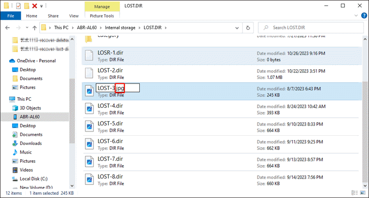Click the ABR-AL60 breadcrumb

pos(87,28)
